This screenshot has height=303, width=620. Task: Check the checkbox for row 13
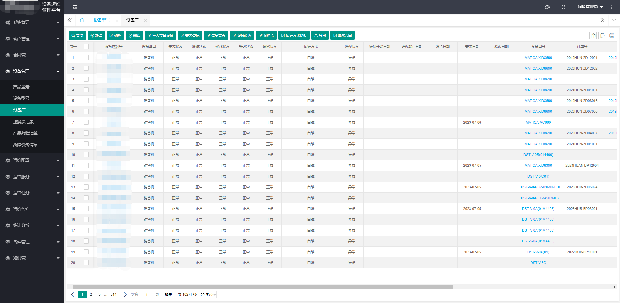pyautogui.click(x=86, y=187)
